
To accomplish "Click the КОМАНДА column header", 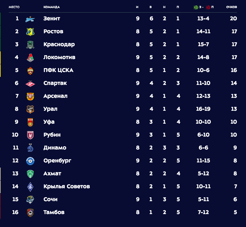I will click(x=52, y=7).
